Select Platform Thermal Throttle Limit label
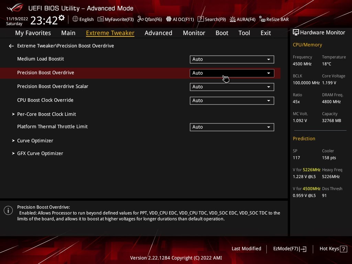The image size is (352, 264). click(52, 126)
